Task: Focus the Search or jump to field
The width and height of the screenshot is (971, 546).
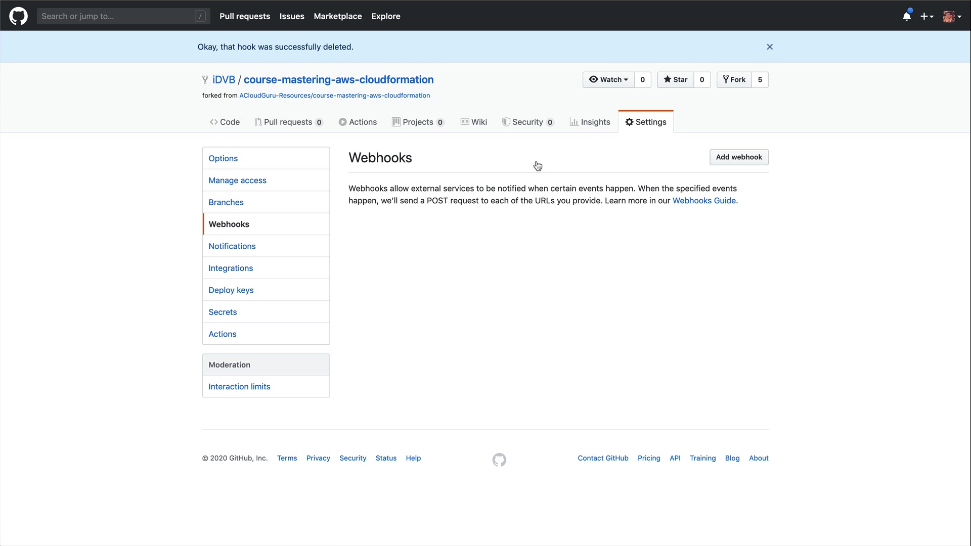Action: coord(116,16)
